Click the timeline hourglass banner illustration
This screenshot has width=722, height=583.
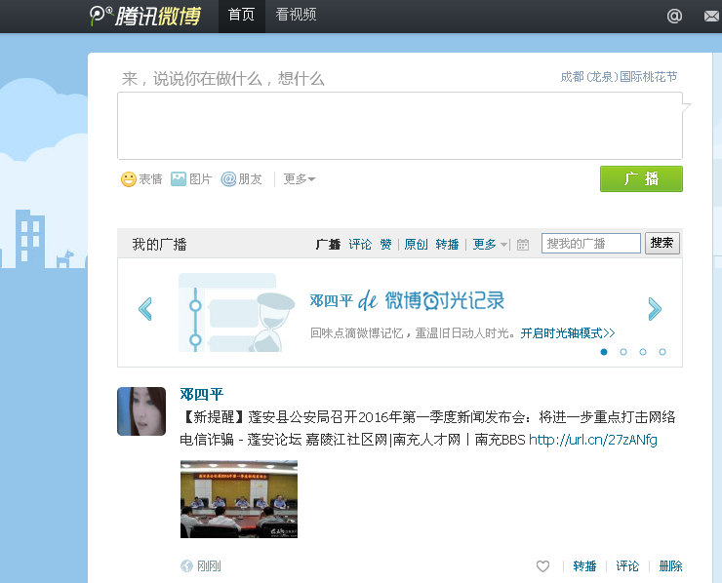[237, 312]
